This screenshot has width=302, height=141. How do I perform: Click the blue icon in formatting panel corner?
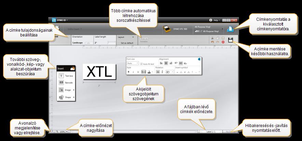tap(199, 59)
